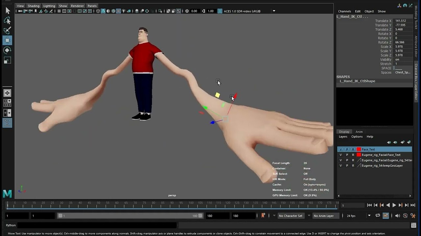Image resolution: width=421 pixels, height=236 pixels.
Task: Select the Move tool in the toolbox
Action: (7, 40)
